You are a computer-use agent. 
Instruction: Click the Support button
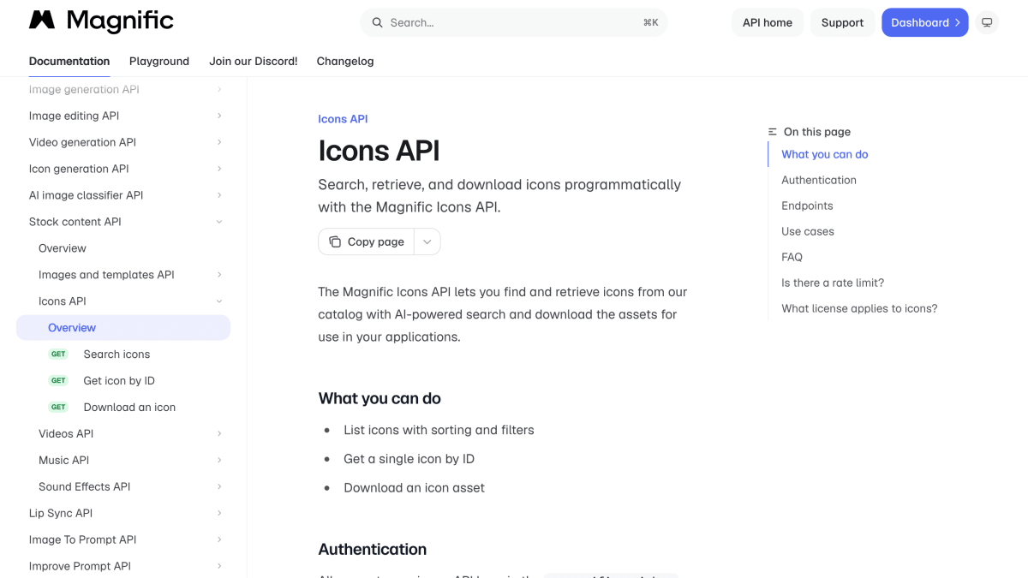tap(842, 22)
